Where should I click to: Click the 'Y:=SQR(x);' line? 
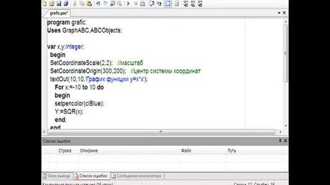coord(69,112)
